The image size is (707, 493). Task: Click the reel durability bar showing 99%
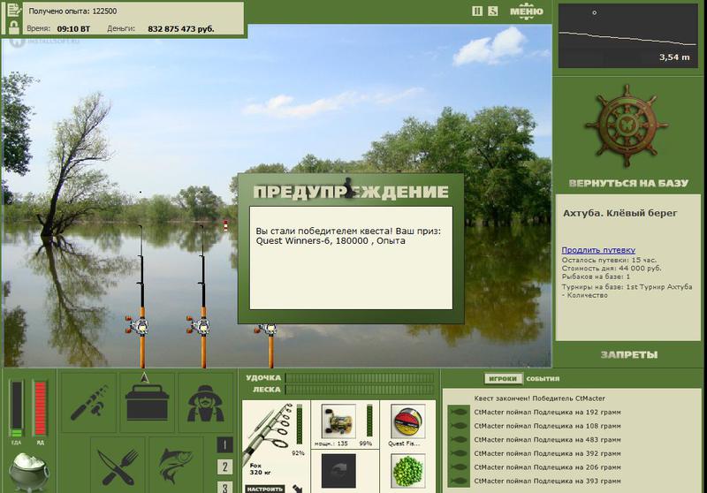[369, 421]
